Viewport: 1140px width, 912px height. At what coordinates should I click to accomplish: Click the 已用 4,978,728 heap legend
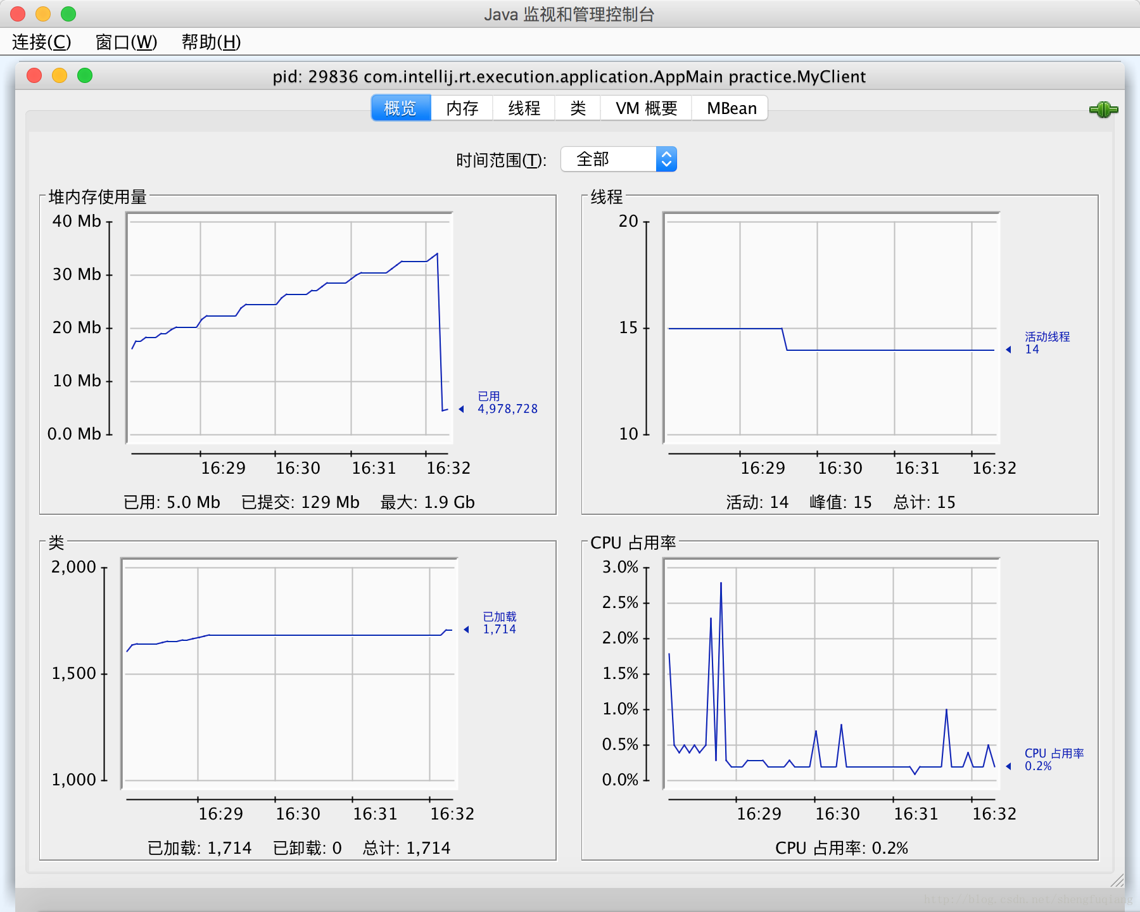pyautogui.click(x=507, y=403)
